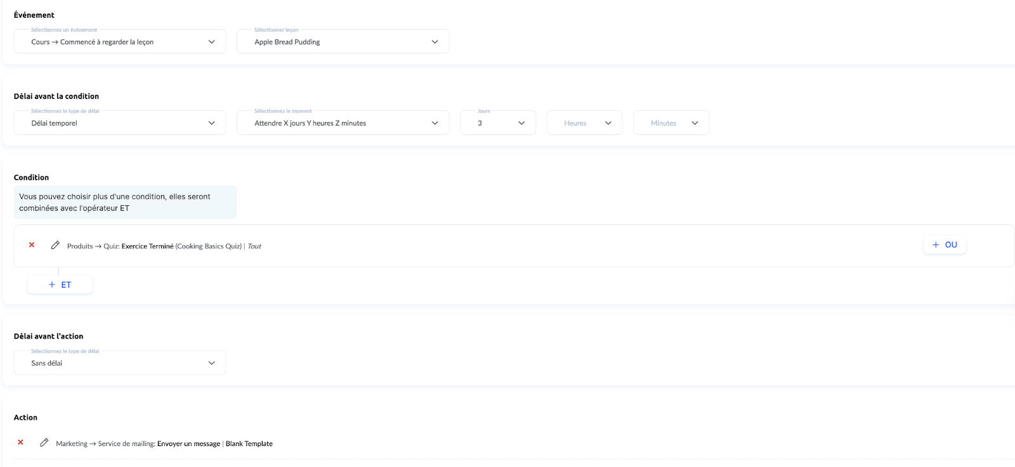
Task: Open the Délai temporel type dropdown
Action: coord(120,123)
